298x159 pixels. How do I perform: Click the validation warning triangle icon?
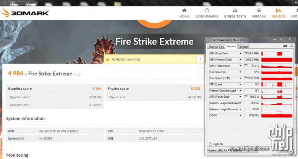[107, 59]
